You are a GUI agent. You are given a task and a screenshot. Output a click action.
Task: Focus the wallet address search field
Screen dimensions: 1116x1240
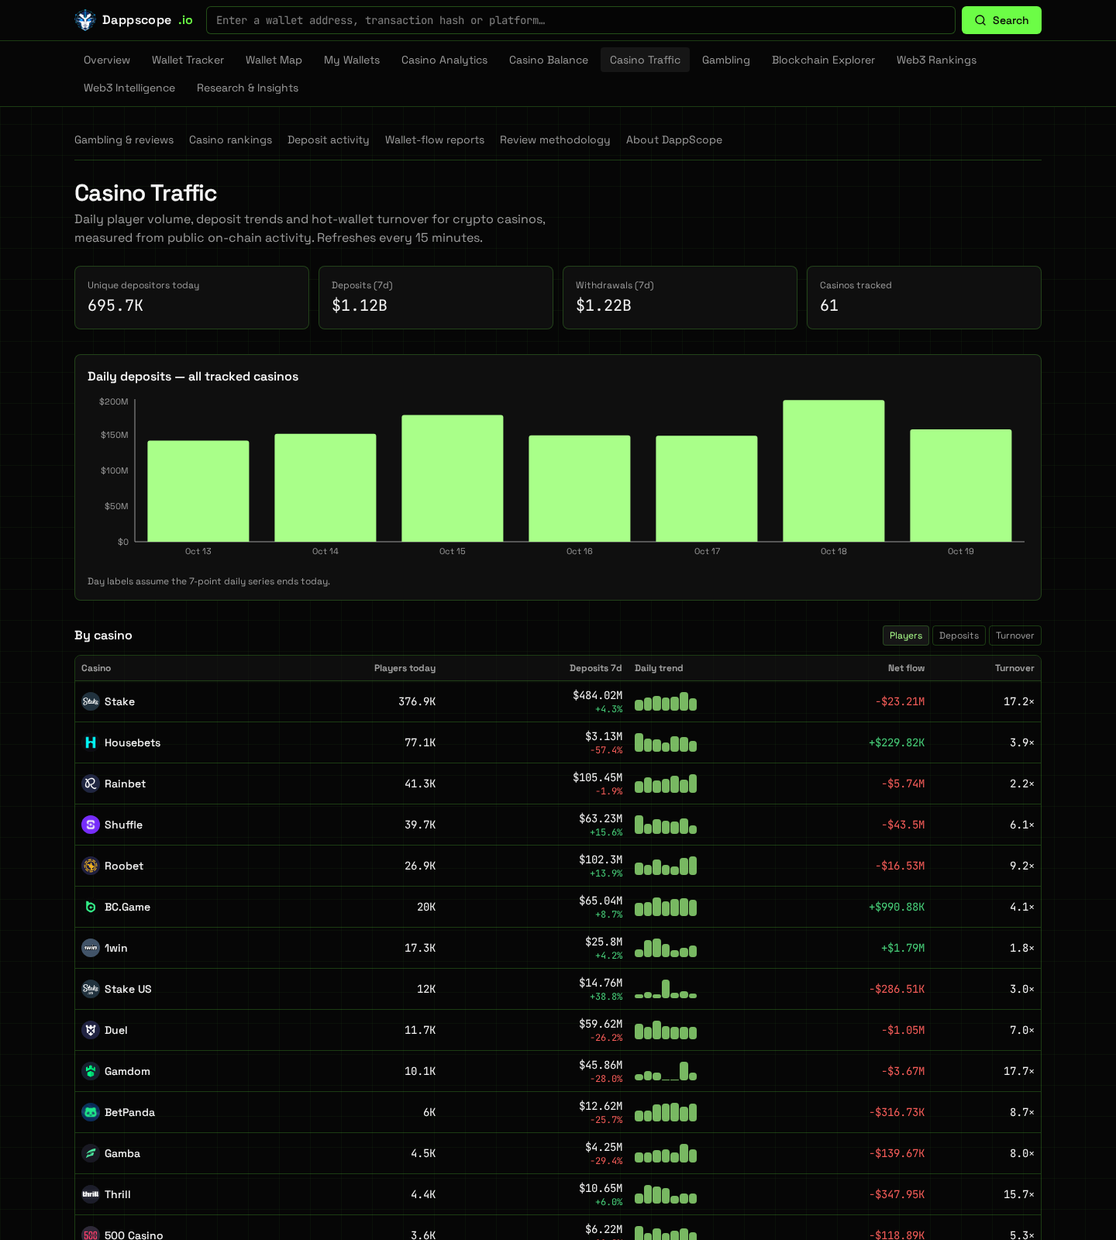click(x=580, y=20)
